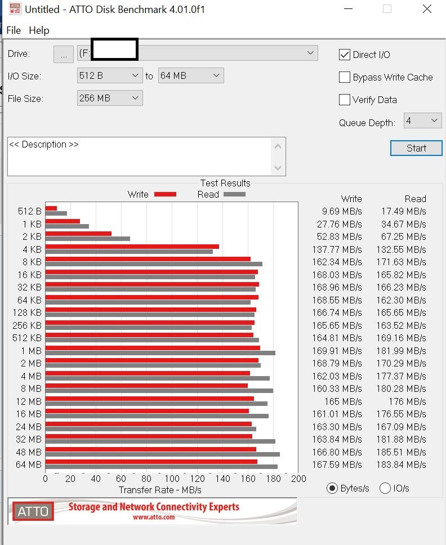The height and width of the screenshot is (545, 446).
Task: Click the 256 KB chart row label
Action: coord(27,325)
